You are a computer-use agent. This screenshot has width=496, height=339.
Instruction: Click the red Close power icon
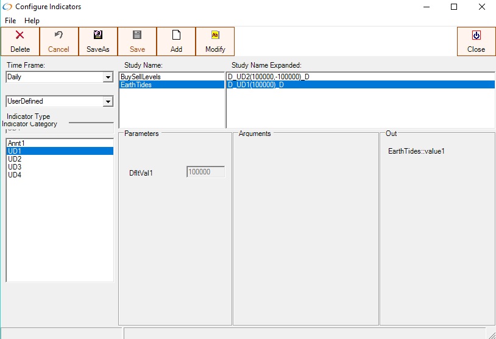pyautogui.click(x=476, y=35)
